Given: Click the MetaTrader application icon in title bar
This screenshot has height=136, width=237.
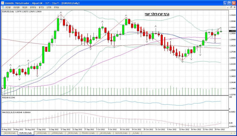Looking at the screenshot, I should tap(2, 3).
